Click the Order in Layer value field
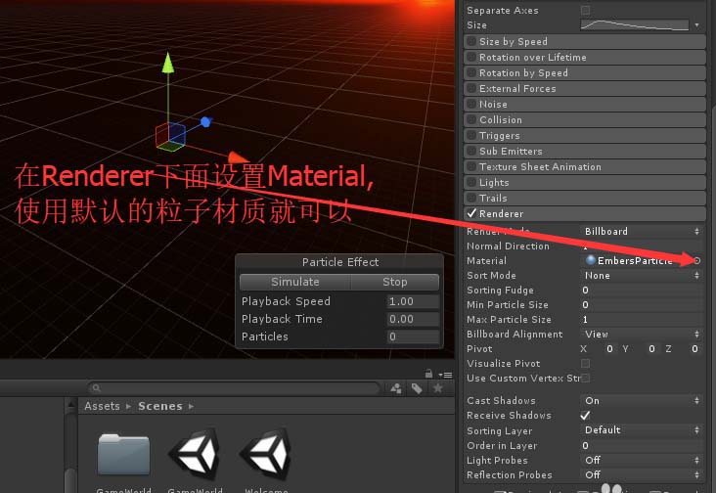Image resolution: width=716 pixels, height=493 pixels. click(x=641, y=445)
